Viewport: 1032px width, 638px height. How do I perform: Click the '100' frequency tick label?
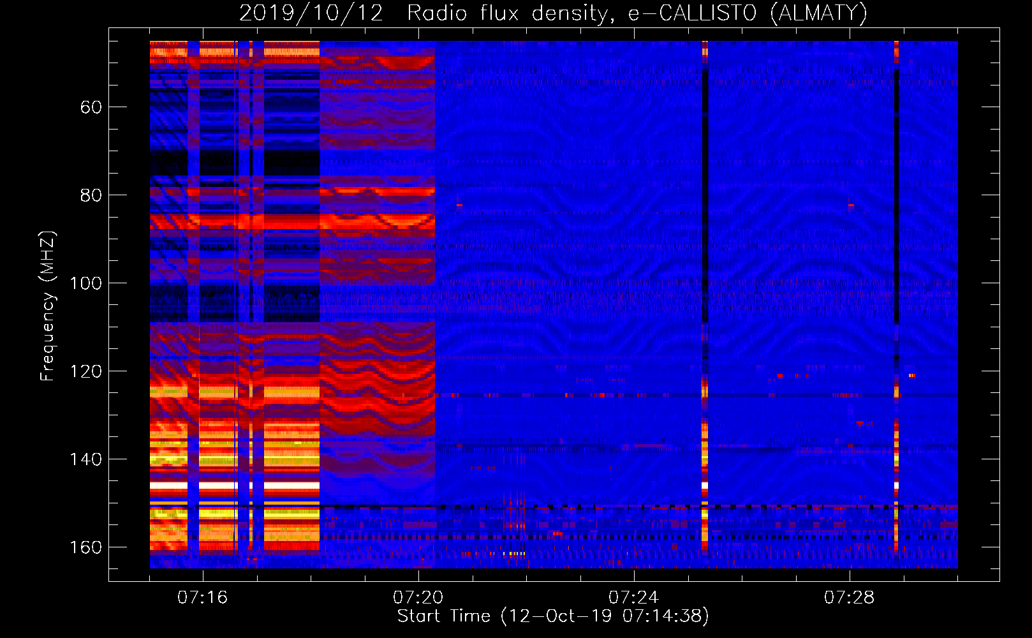(x=85, y=283)
